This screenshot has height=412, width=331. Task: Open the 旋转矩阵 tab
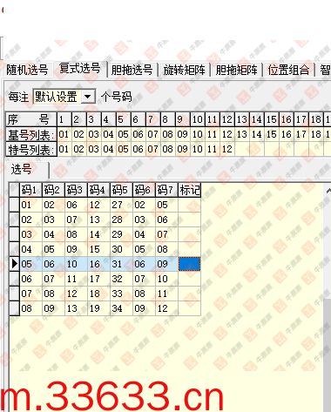[x=185, y=70]
